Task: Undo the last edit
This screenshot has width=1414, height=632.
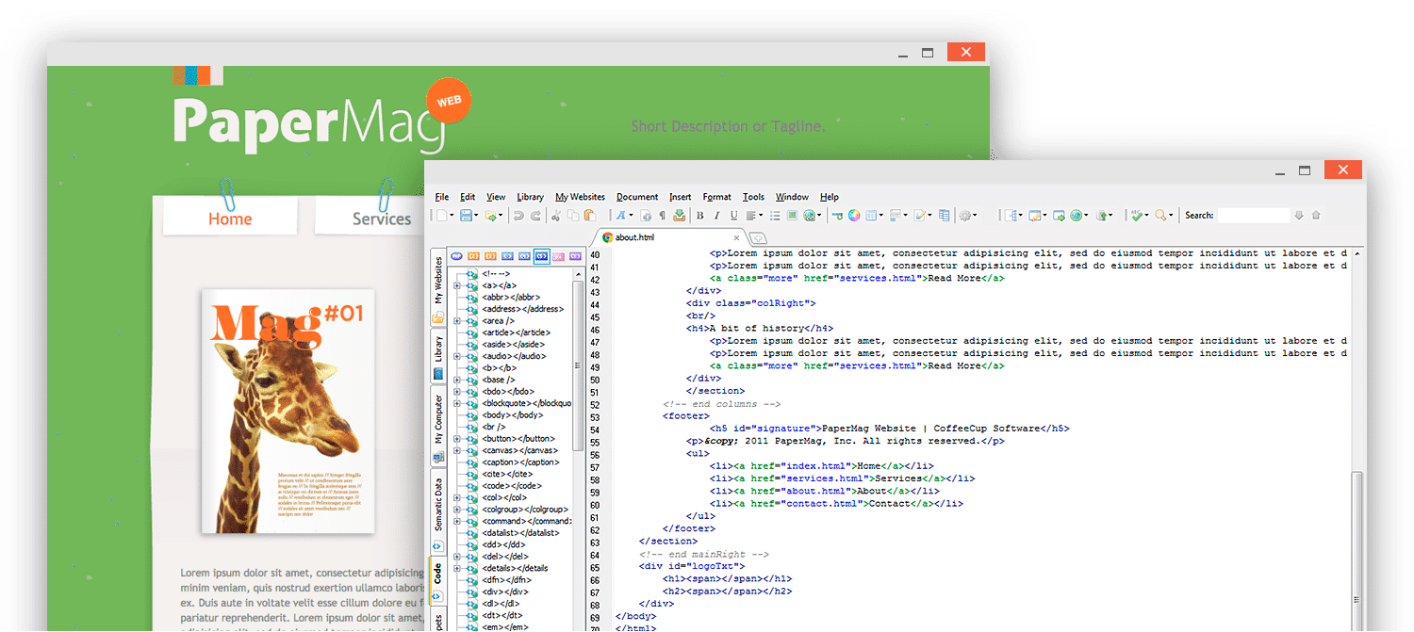Action: (x=518, y=216)
